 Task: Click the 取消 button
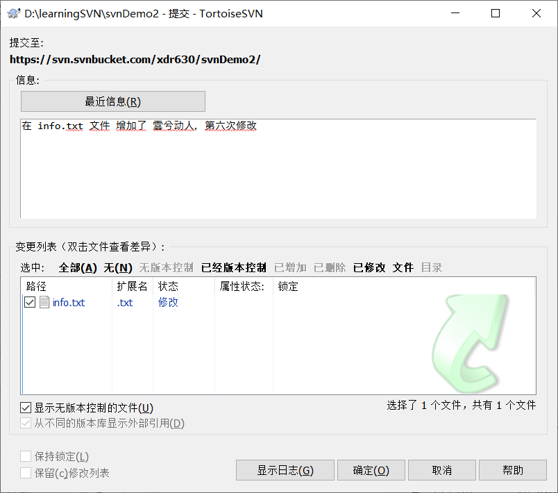(x=441, y=470)
